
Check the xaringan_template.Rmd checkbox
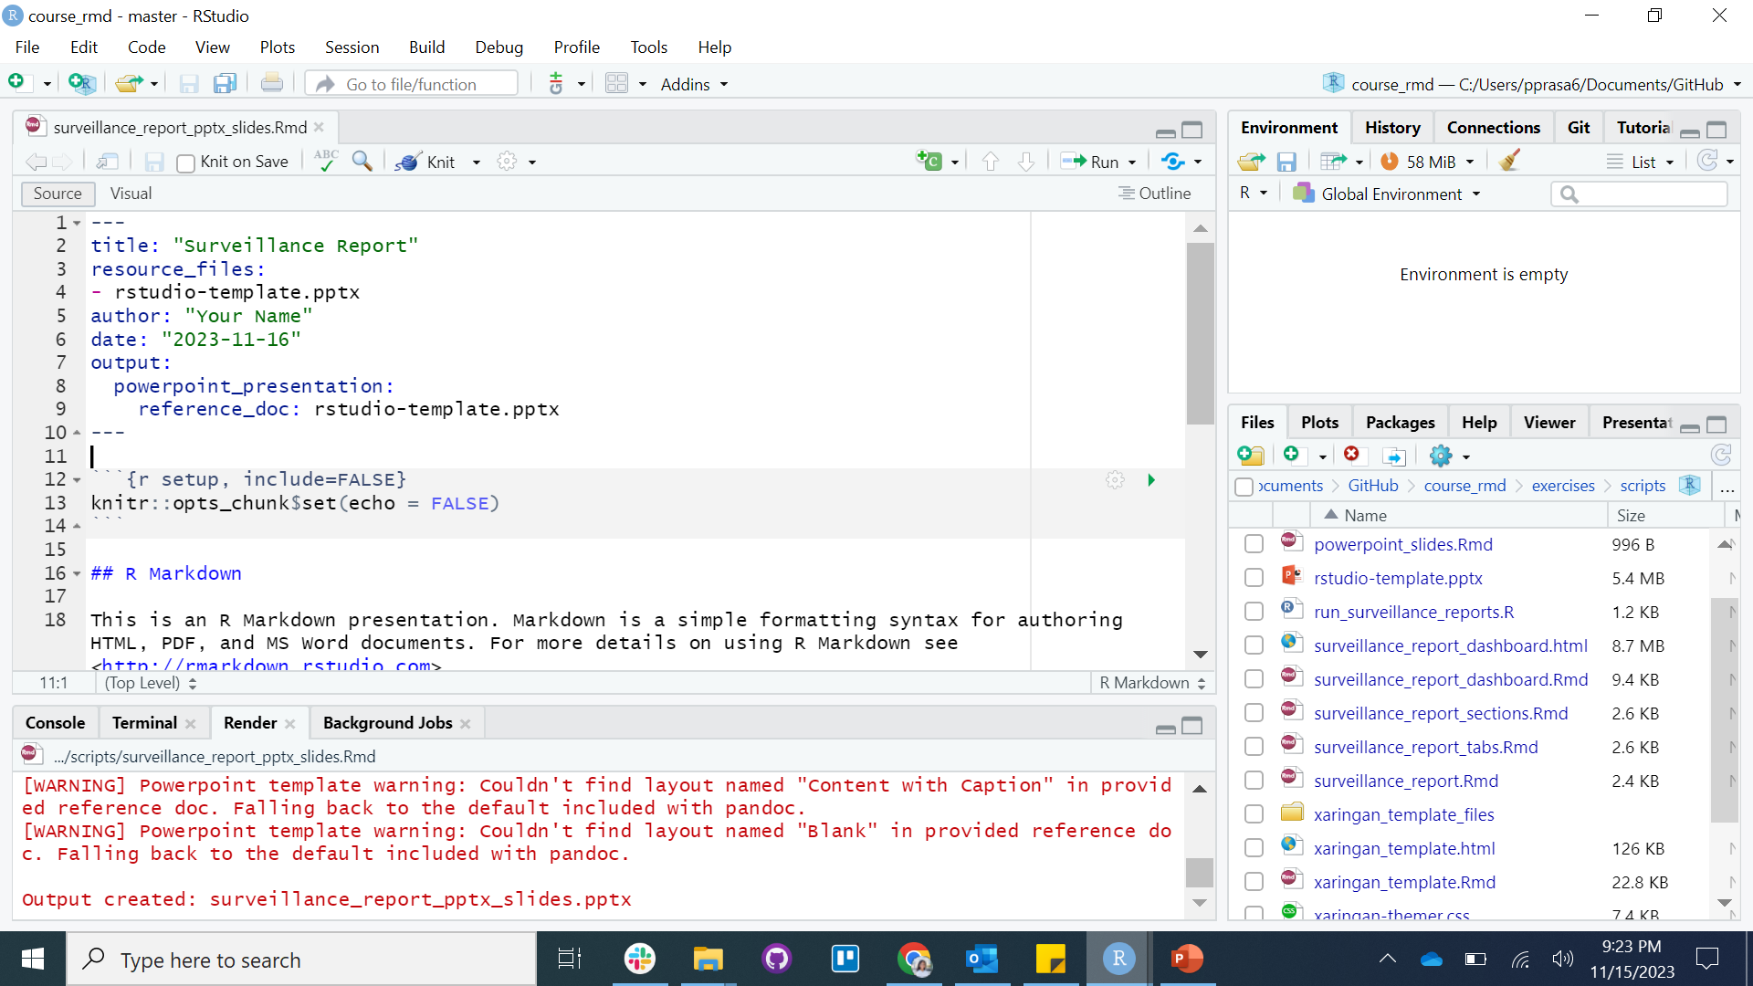point(1254,882)
